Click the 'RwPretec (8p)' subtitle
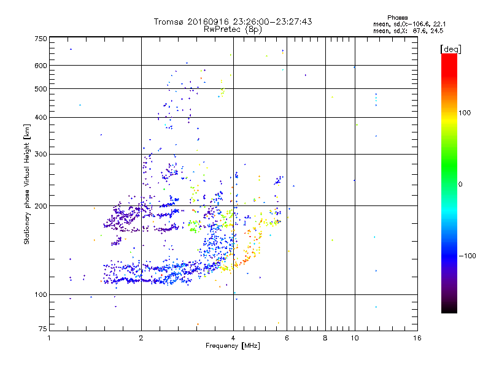This screenshot has height=368, width=491. (233, 29)
